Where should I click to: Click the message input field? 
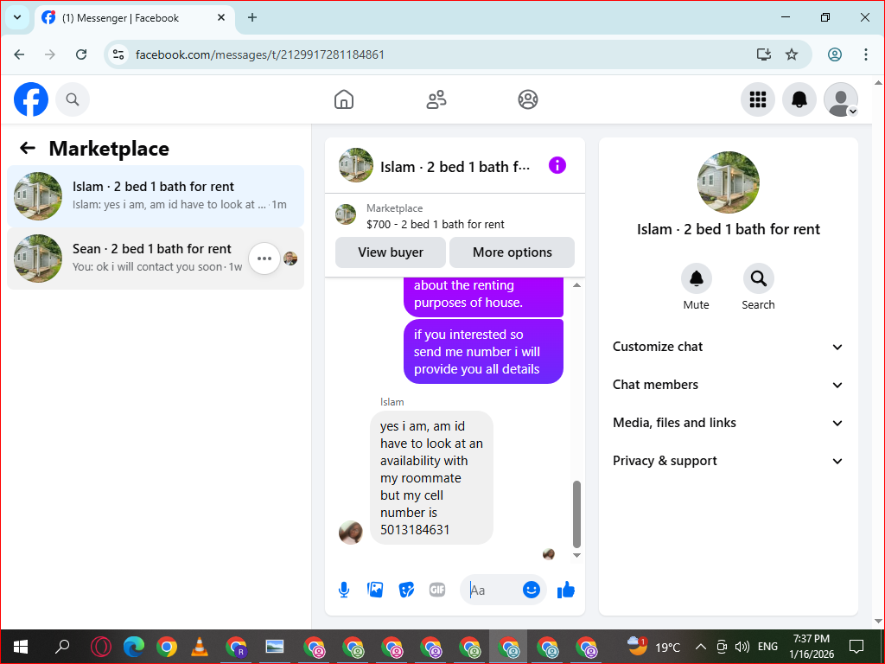[x=492, y=590]
